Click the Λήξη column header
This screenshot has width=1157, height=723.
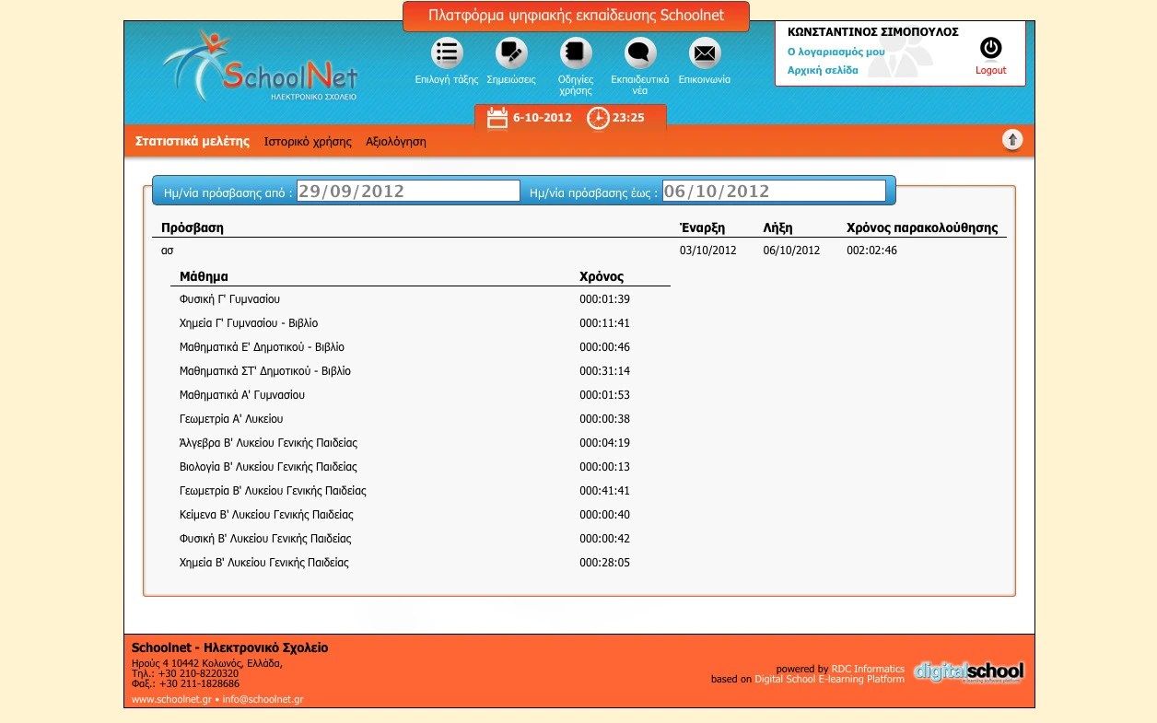(x=777, y=227)
